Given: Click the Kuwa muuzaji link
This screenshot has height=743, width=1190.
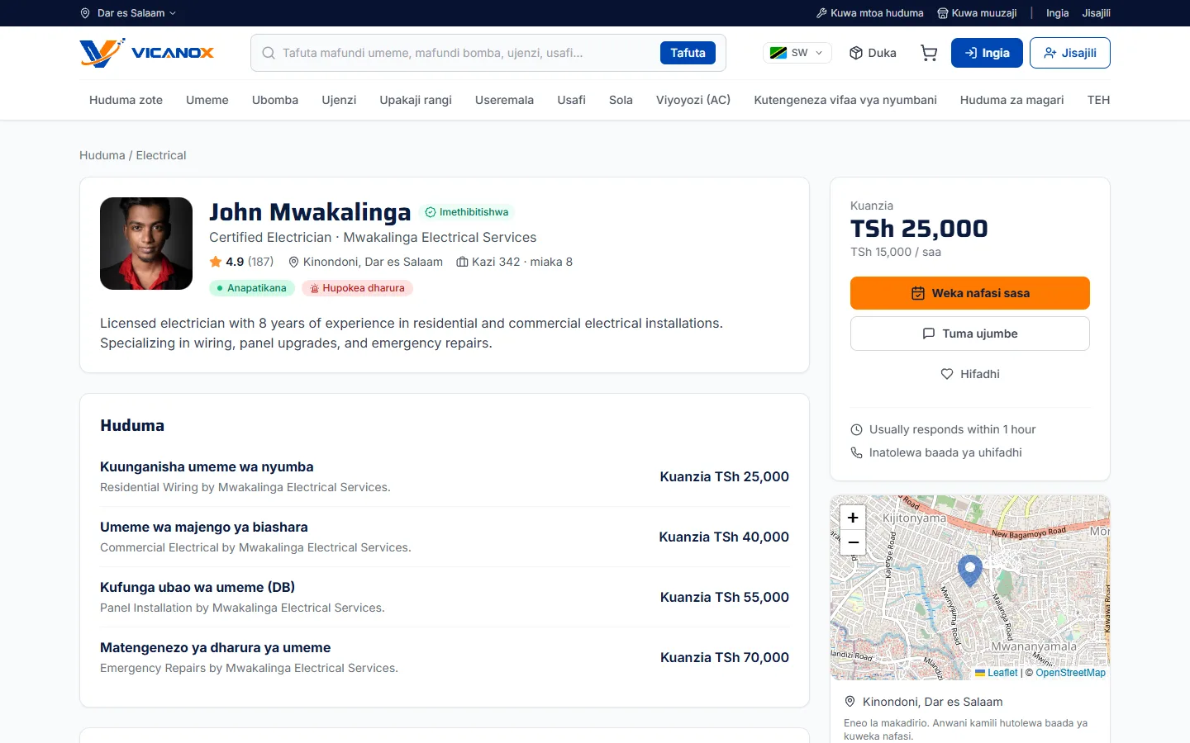Looking at the screenshot, I should (977, 13).
